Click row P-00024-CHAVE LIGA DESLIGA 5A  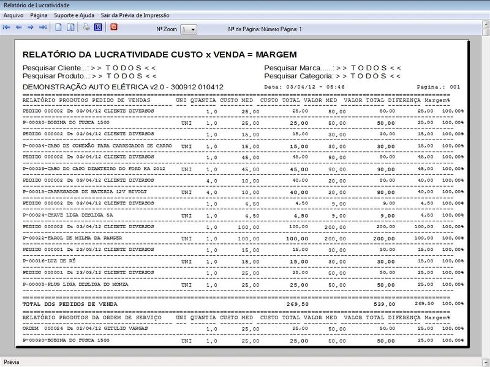pyautogui.click(x=243, y=215)
